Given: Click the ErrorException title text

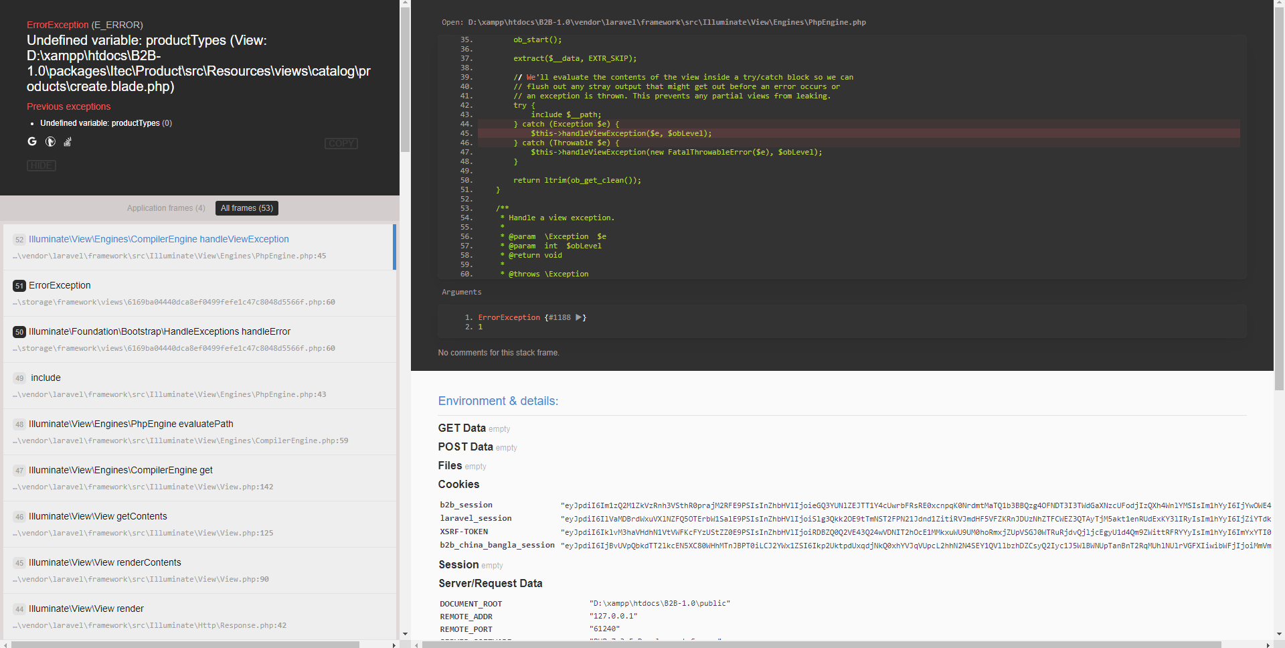Looking at the screenshot, I should click(x=58, y=25).
